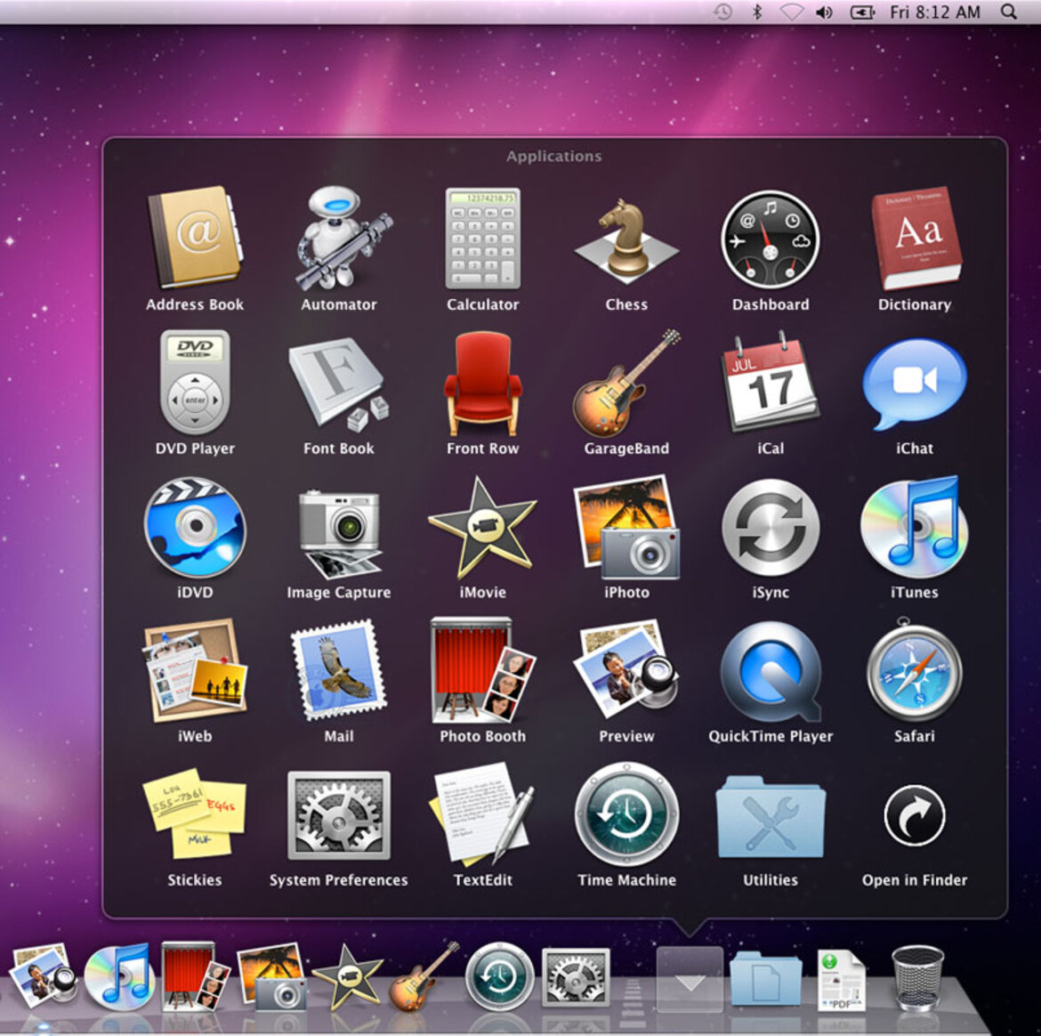
Task: Launch Preview from the Applications stack grid
Action: [626, 671]
